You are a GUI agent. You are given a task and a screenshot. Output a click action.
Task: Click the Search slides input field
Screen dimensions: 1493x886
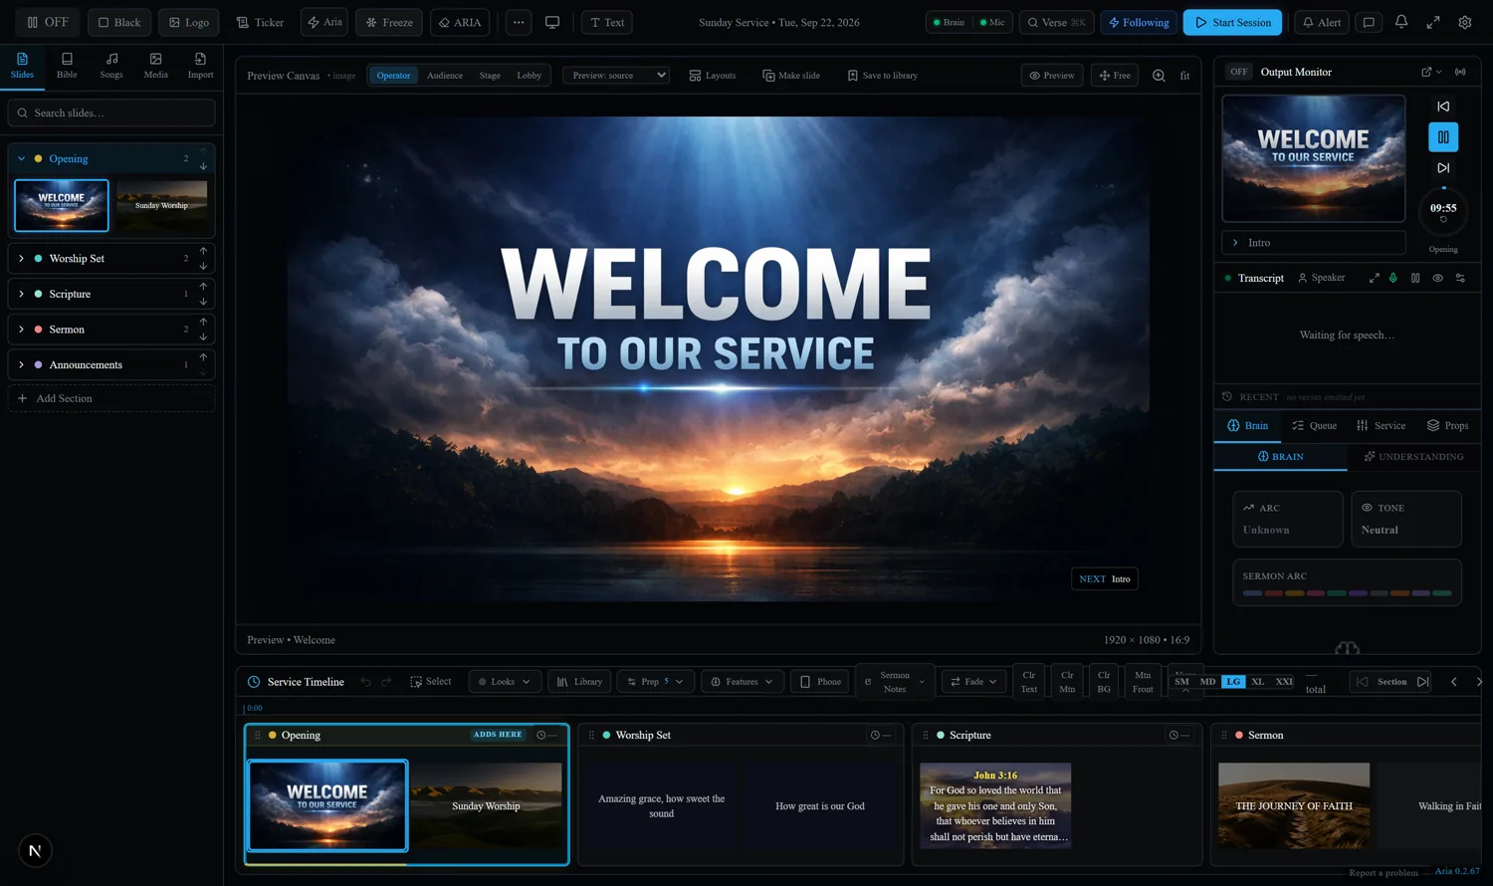pyautogui.click(x=111, y=112)
